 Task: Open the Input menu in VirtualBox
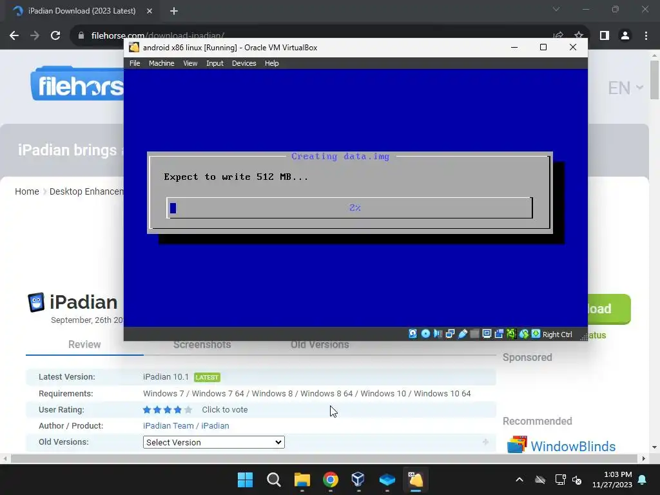(215, 63)
